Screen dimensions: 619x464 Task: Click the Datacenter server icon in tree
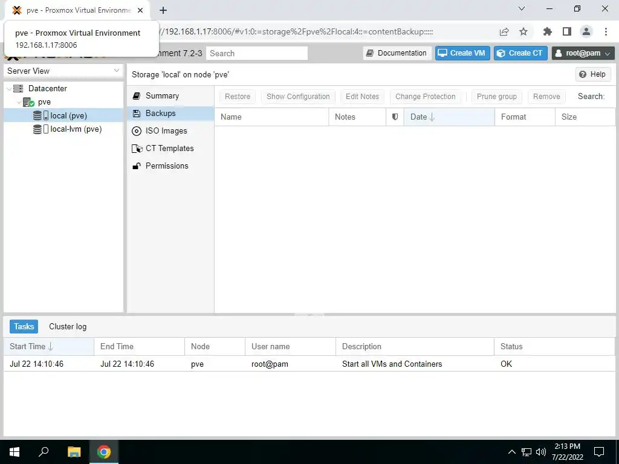click(18, 88)
